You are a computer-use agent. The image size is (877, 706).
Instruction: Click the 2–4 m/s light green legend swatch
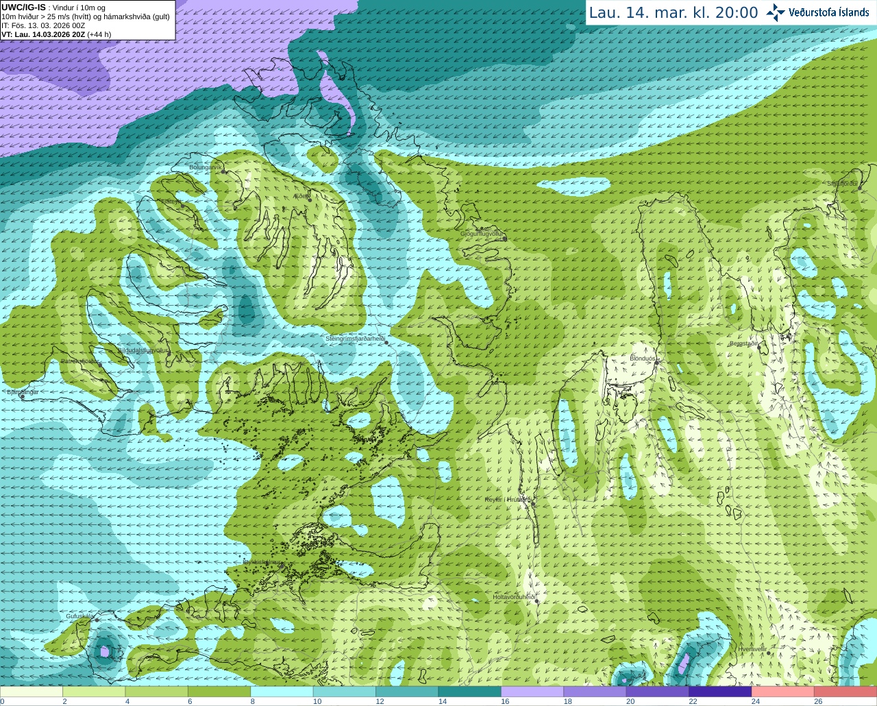point(94,692)
